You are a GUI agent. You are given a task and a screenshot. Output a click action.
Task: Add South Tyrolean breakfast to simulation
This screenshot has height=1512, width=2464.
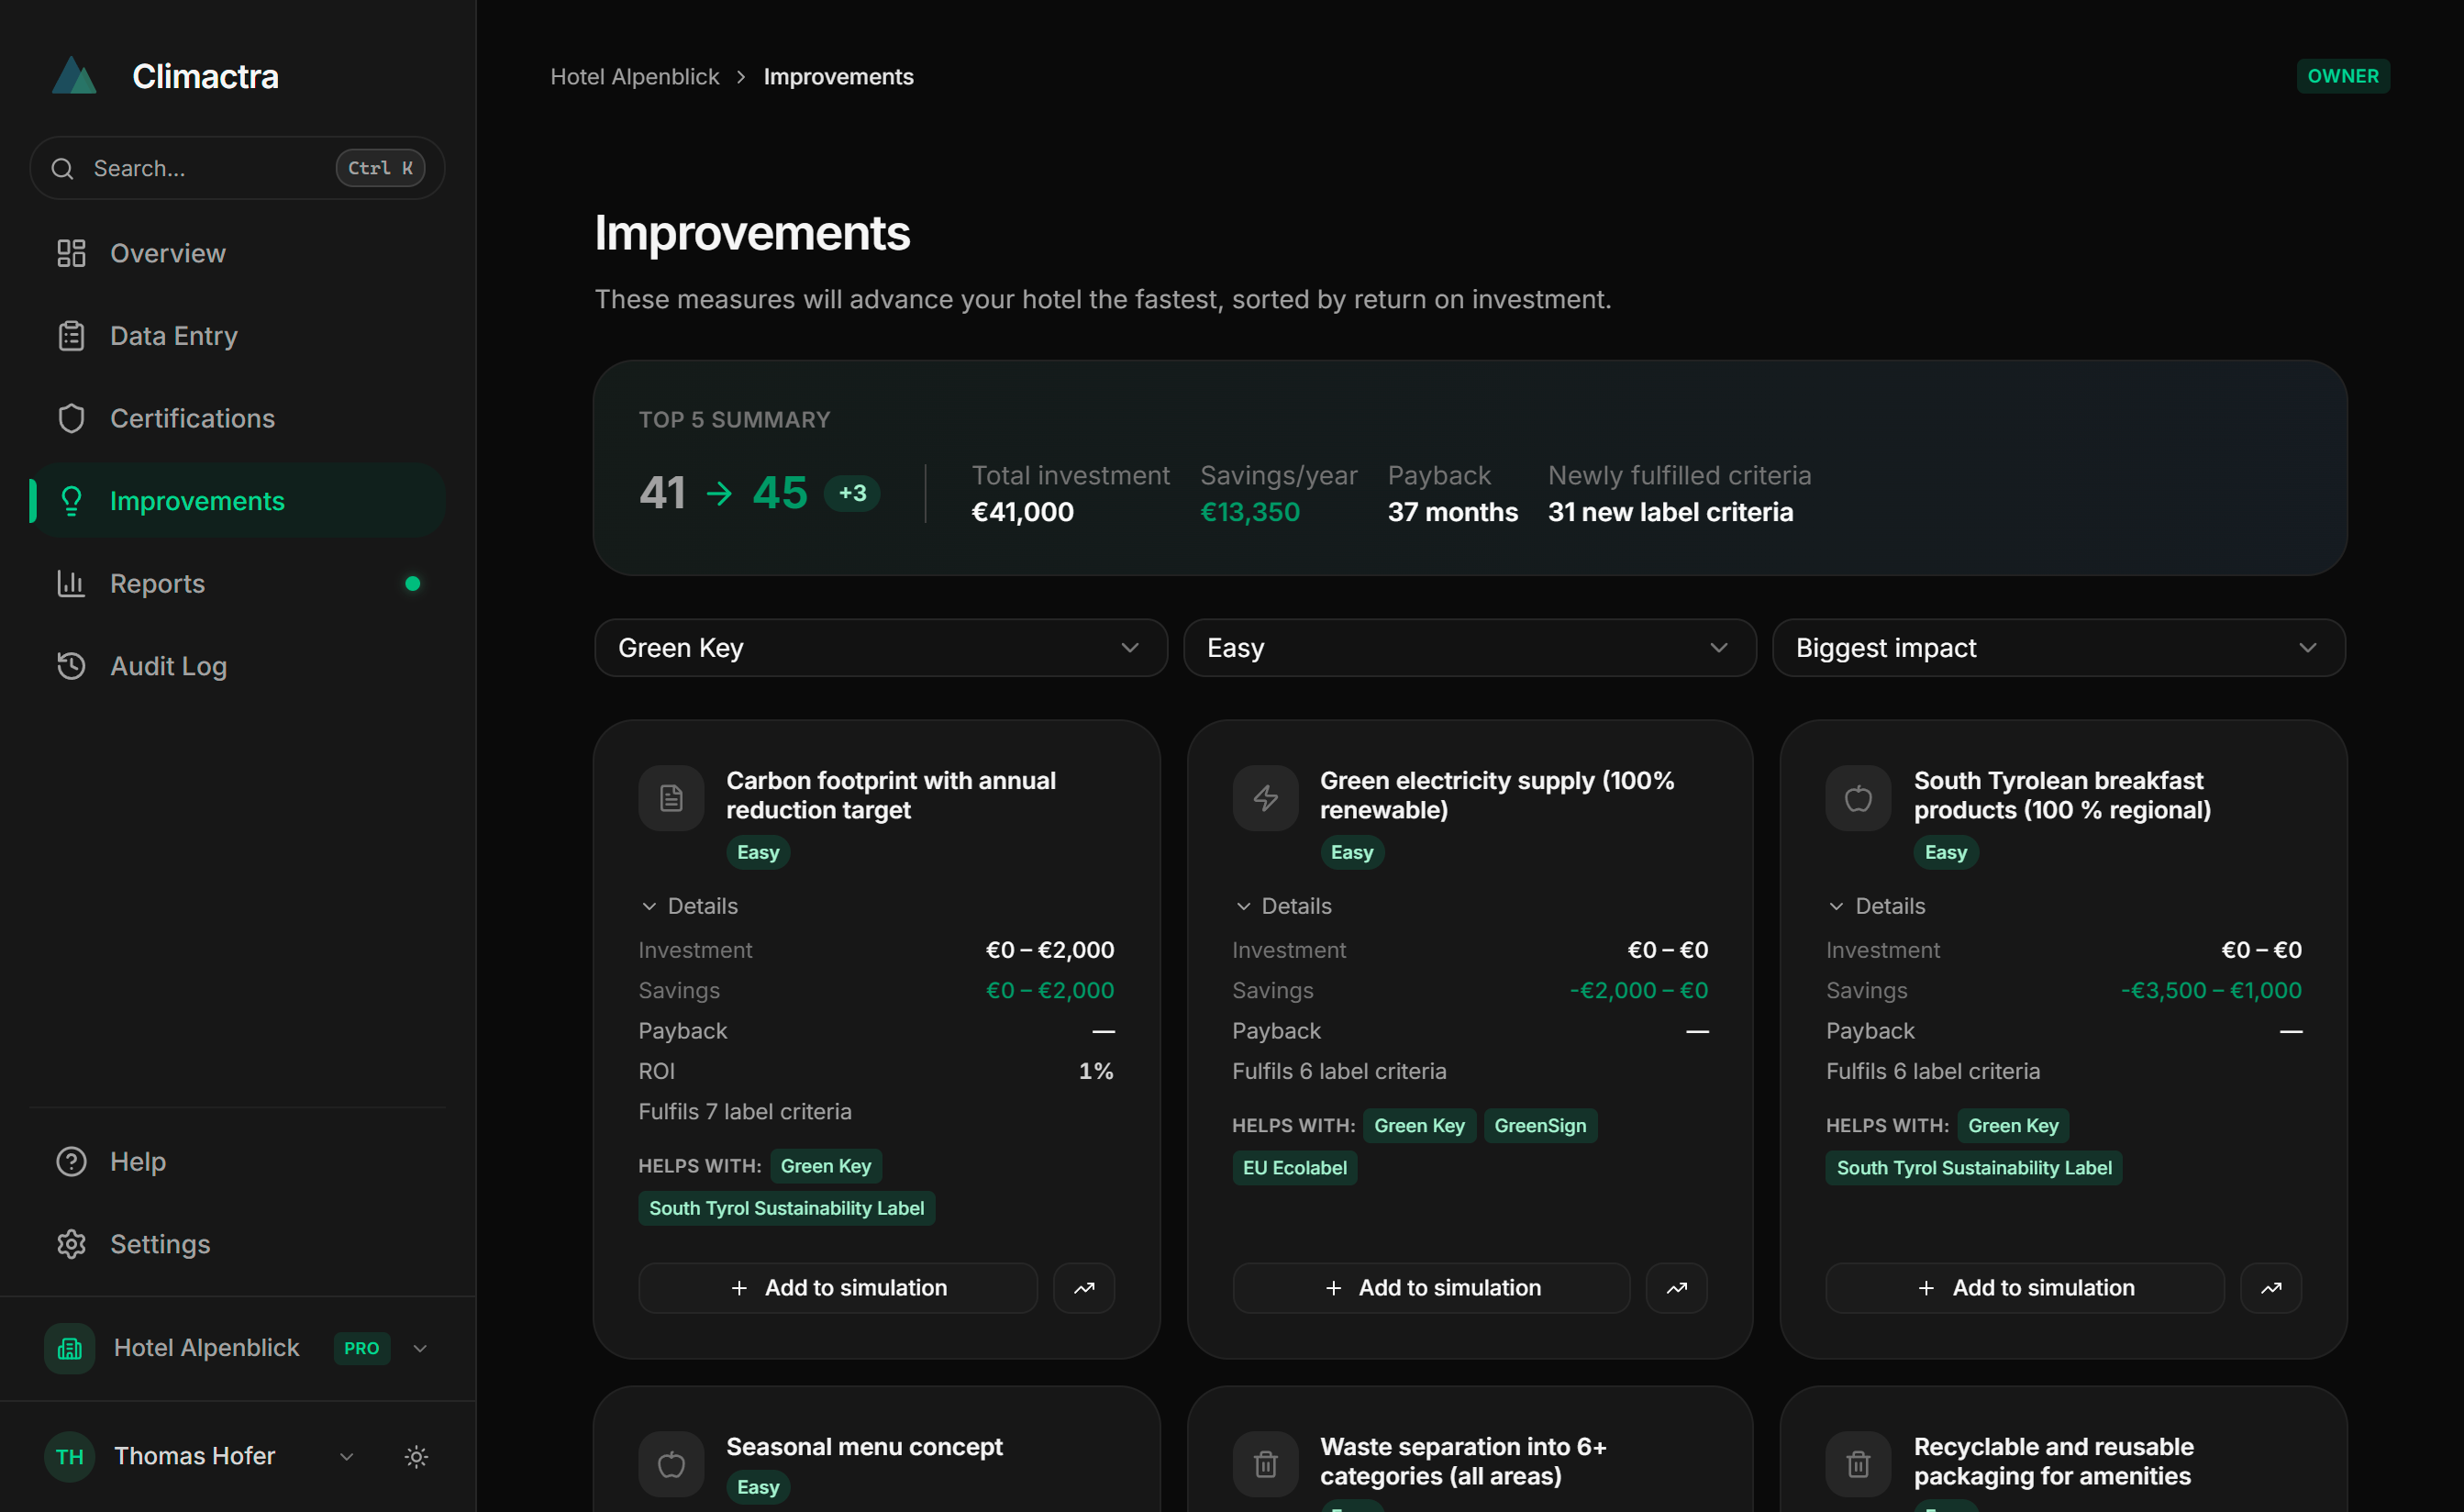[2025, 1288]
